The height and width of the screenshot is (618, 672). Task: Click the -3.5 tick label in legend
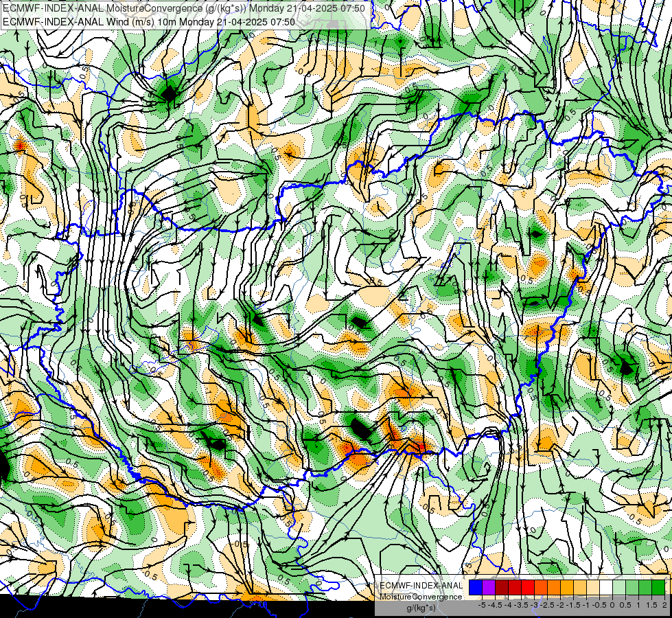click(x=522, y=605)
